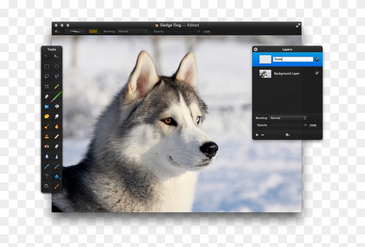The height and width of the screenshot is (247, 365).
Task: Open the Layers panel gear menu
Action: click(x=288, y=135)
